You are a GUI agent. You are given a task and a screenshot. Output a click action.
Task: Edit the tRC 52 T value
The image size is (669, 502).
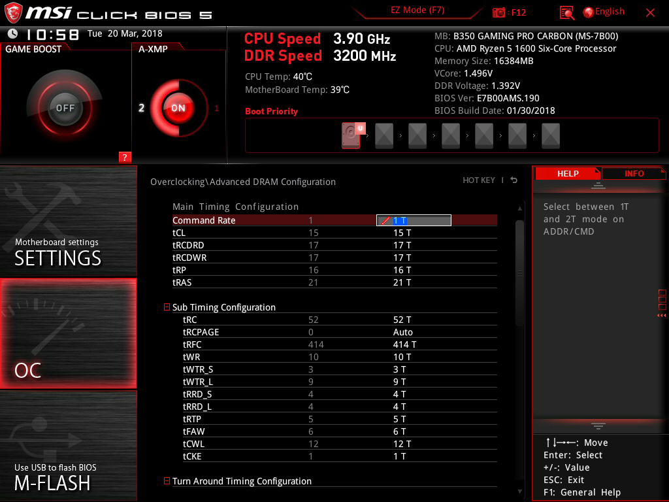(402, 320)
